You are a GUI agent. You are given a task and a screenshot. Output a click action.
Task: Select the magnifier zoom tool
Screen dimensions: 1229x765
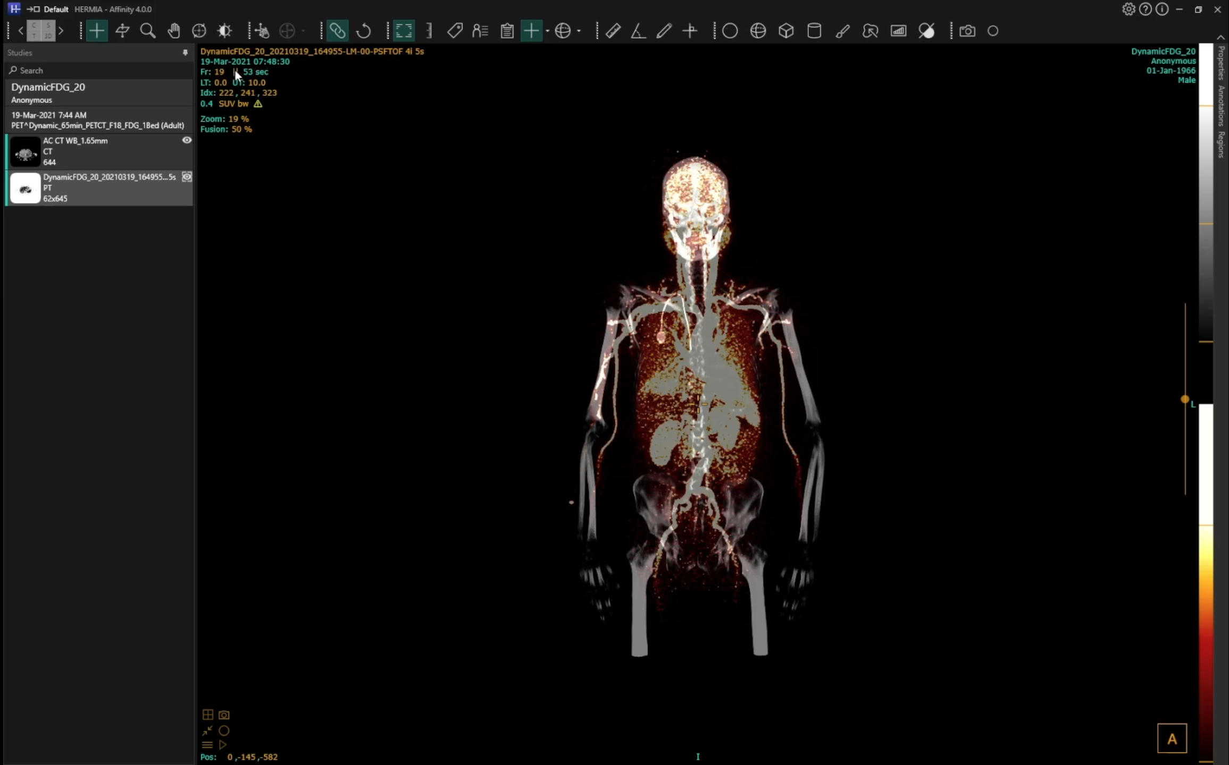click(148, 31)
